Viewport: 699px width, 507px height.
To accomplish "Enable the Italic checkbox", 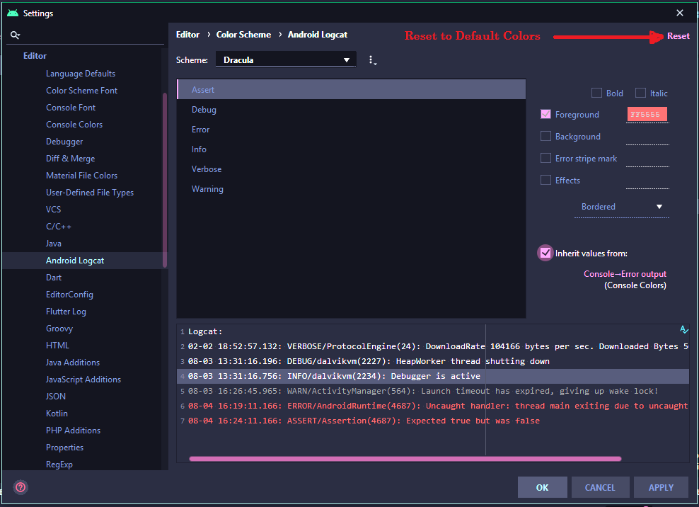I will pyautogui.click(x=640, y=93).
